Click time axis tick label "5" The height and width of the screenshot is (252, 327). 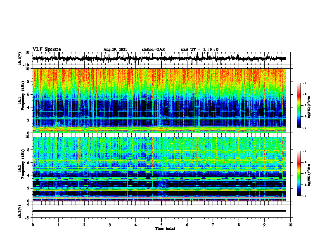click(161, 225)
